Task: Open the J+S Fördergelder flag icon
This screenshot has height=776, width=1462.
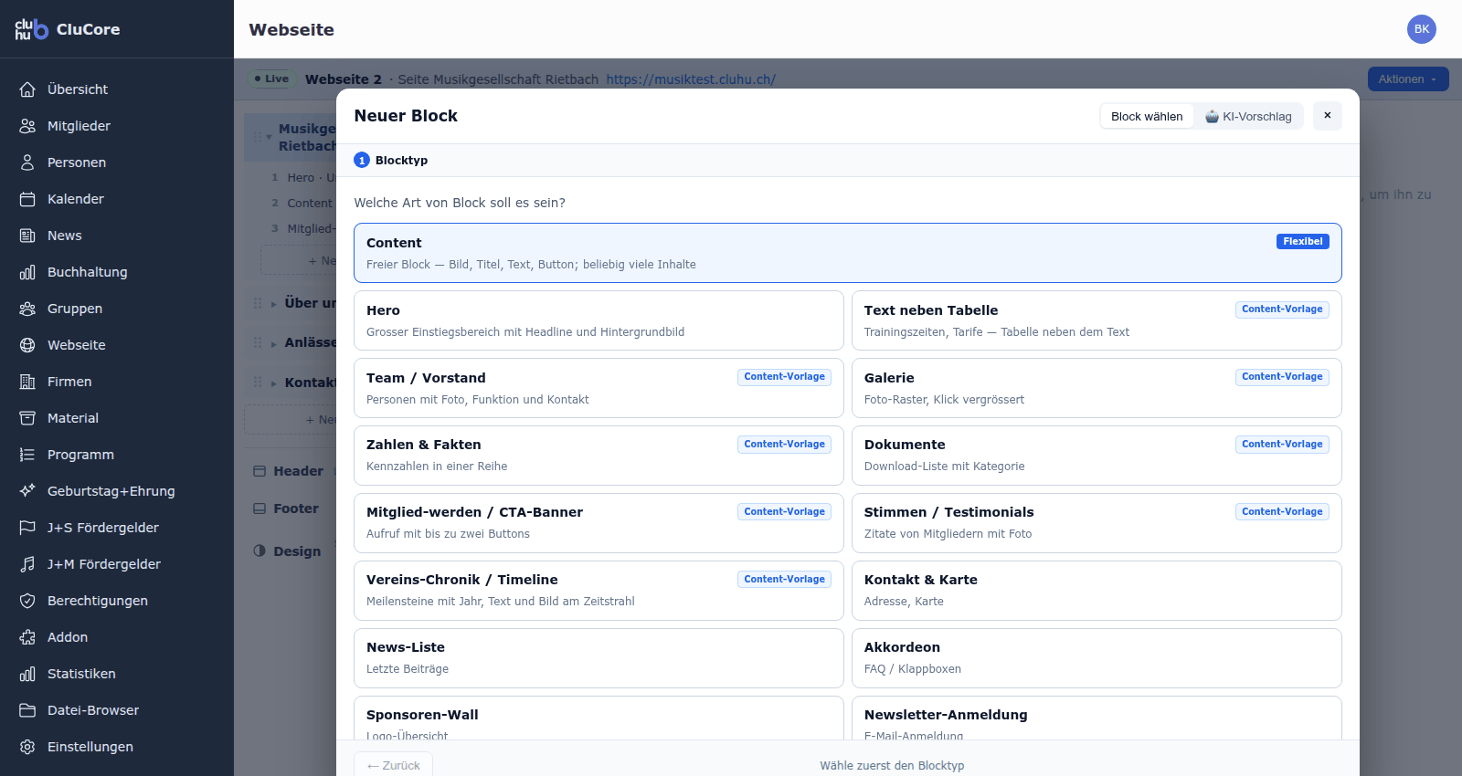Action: [27, 528]
